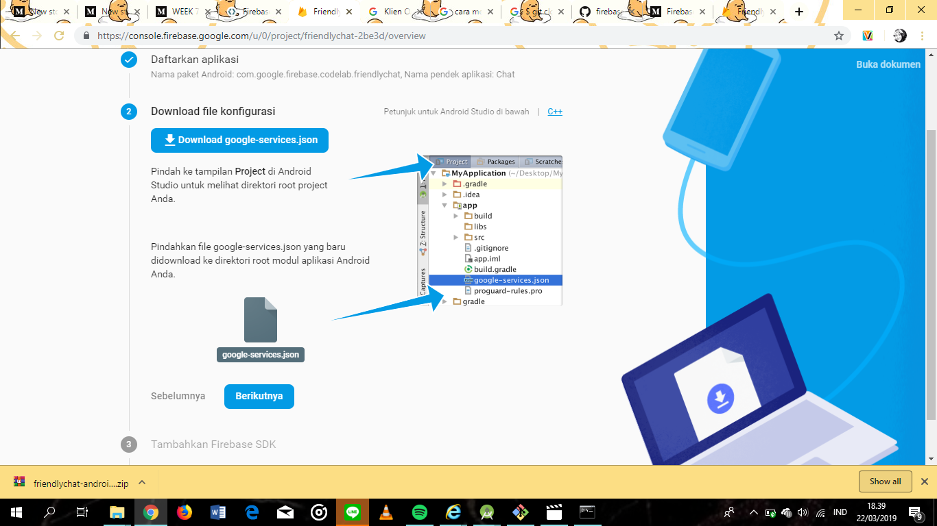Select the Tambahkan Firebase SDK step
Image resolution: width=937 pixels, height=526 pixels.
point(213,444)
